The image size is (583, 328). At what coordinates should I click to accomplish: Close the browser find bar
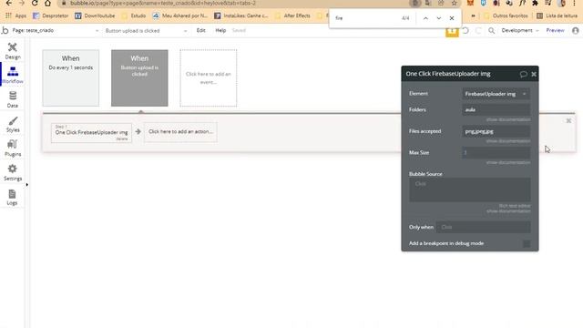(x=452, y=18)
